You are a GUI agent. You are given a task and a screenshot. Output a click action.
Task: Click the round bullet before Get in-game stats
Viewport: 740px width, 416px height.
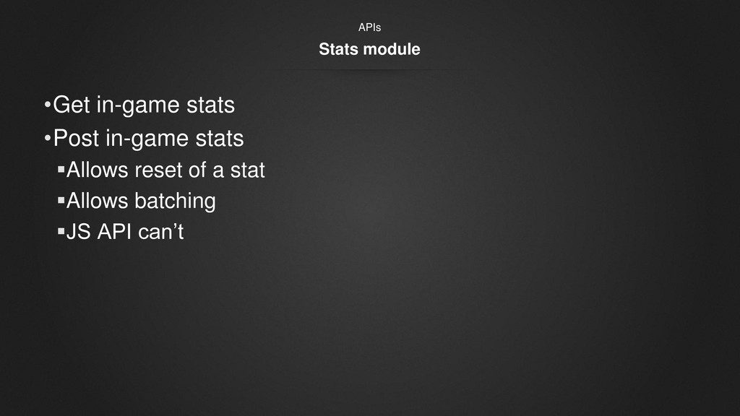(47, 105)
